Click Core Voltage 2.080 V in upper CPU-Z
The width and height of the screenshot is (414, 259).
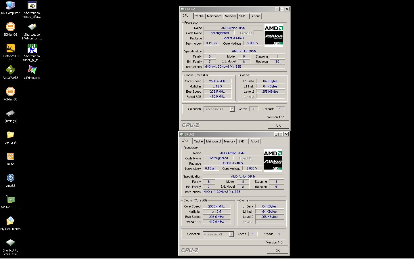pyautogui.click(x=253, y=43)
